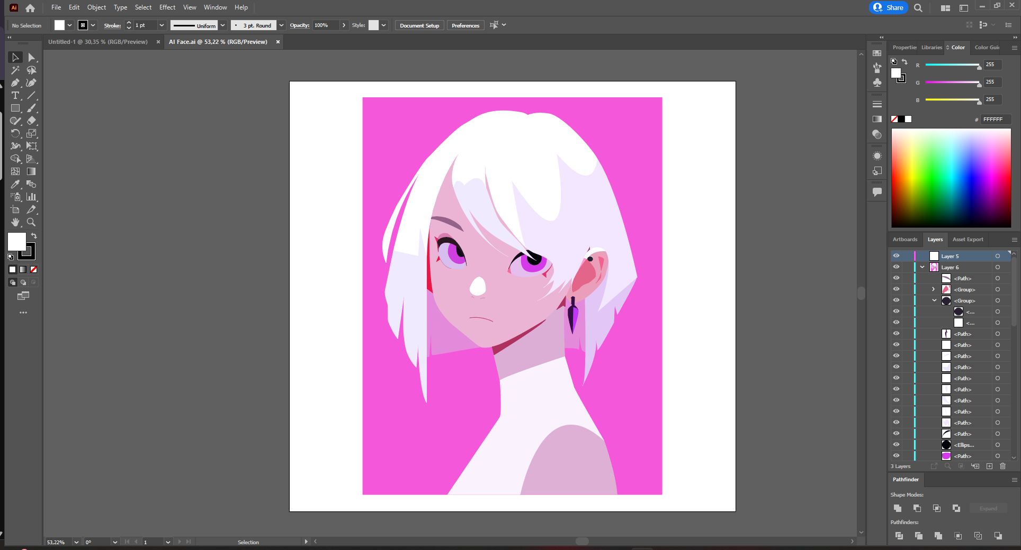Select the Rectangle tool
The height and width of the screenshot is (550, 1021).
point(15,108)
